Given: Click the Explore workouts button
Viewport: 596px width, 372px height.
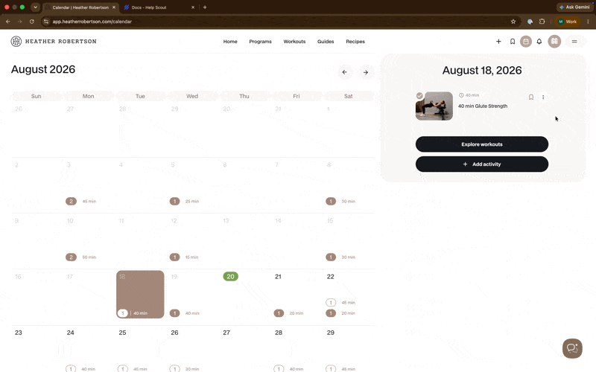Looking at the screenshot, I should (x=481, y=144).
